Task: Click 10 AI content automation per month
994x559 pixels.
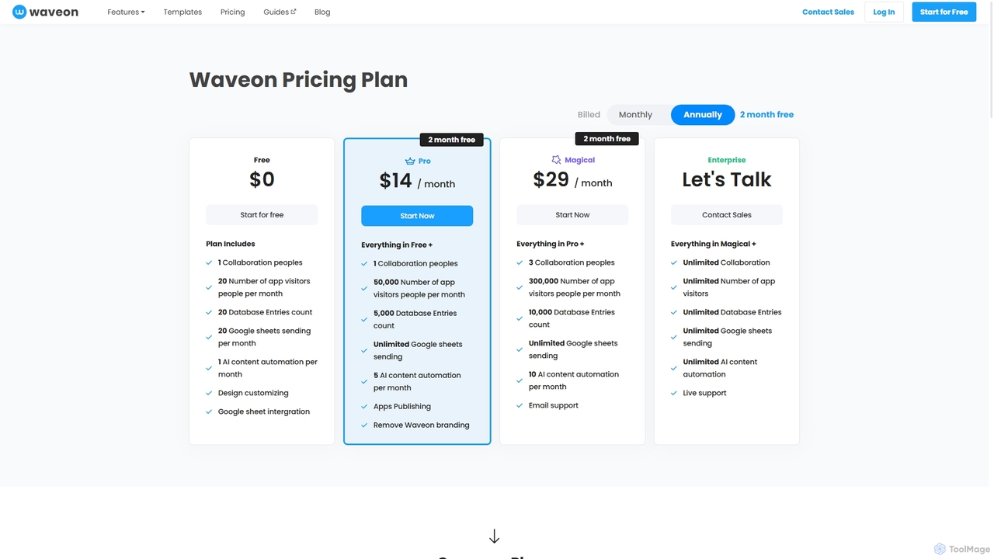Action: click(x=574, y=380)
